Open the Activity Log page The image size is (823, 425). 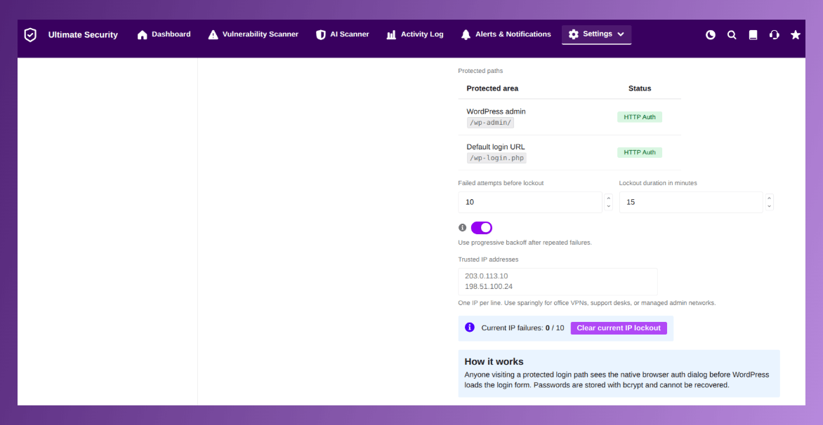(414, 34)
